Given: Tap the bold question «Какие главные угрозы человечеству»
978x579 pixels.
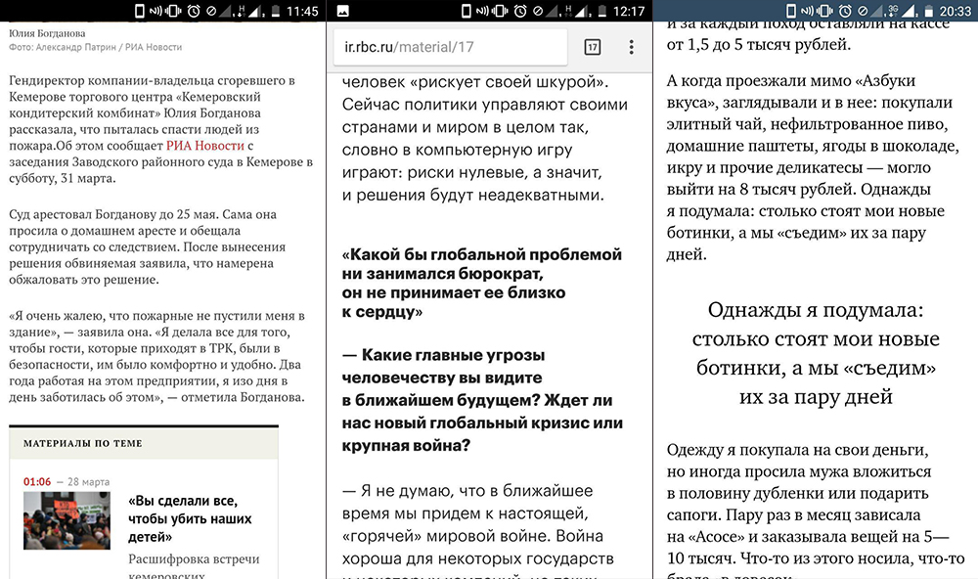Looking at the screenshot, I should pyautogui.click(x=482, y=400).
